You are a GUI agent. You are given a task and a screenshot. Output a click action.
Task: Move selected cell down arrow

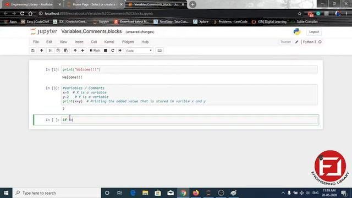click(82, 51)
